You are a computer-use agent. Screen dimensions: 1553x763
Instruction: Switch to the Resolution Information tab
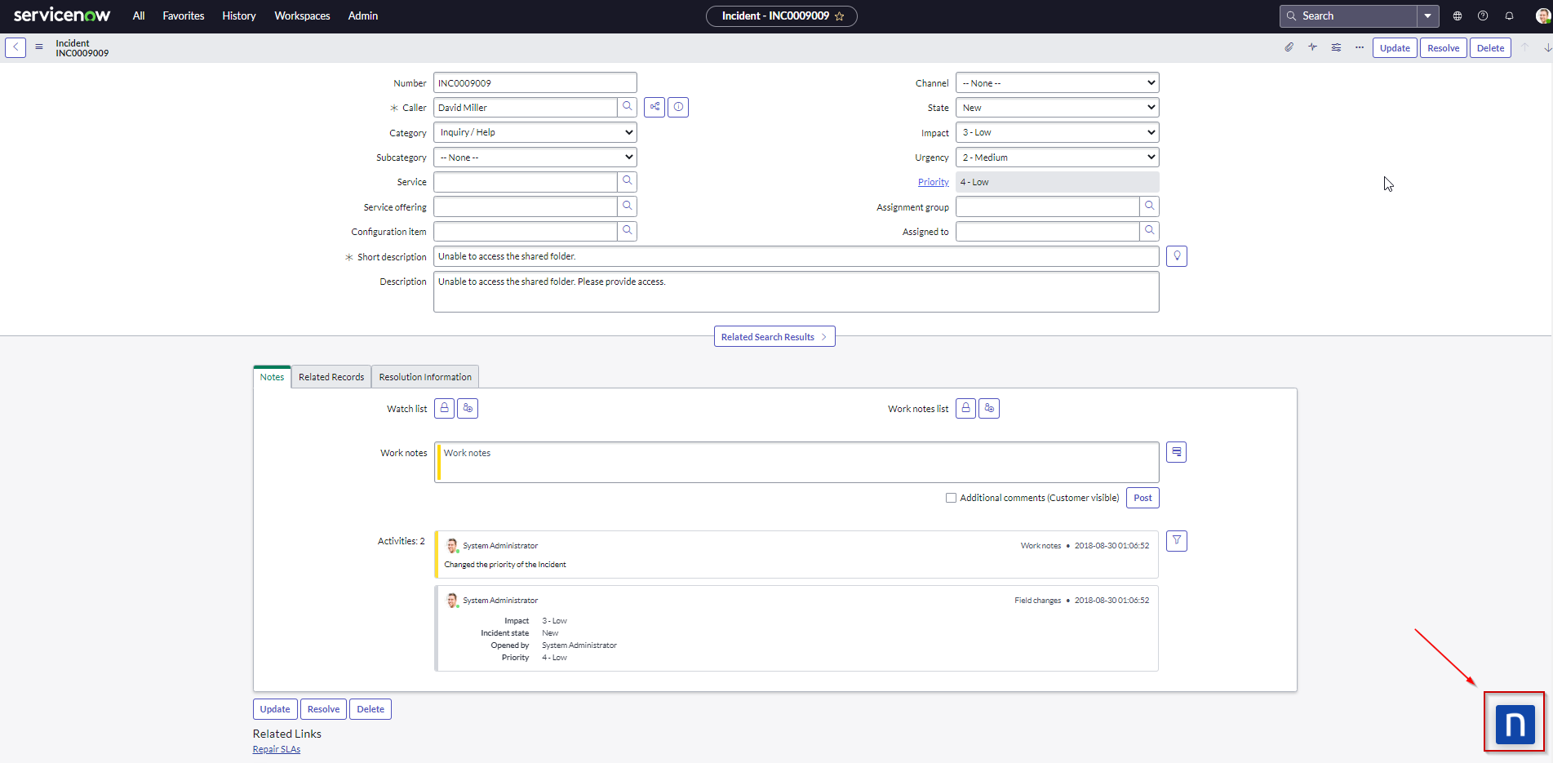425,376
